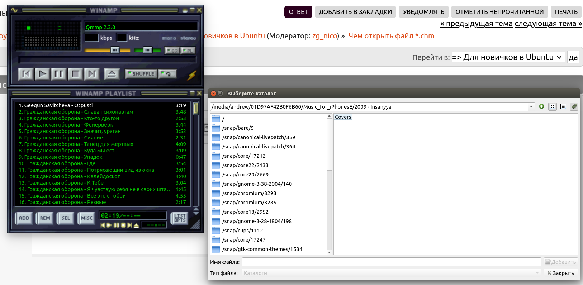Switch file dialog to icon grid view
583x285 pixels.
point(553,106)
